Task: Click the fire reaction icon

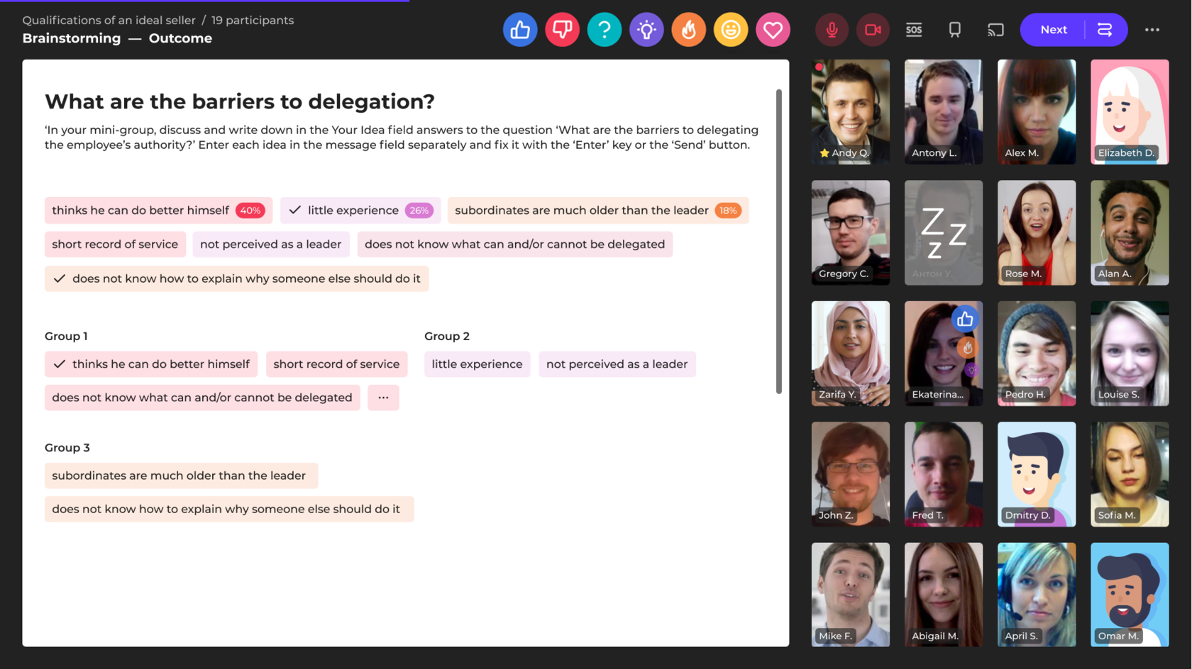Action: tap(688, 30)
